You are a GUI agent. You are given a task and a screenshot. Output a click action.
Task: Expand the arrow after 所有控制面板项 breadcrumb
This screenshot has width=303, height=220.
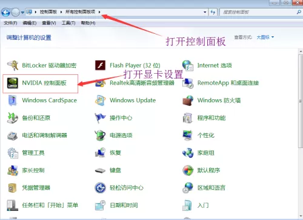click(99, 12)
